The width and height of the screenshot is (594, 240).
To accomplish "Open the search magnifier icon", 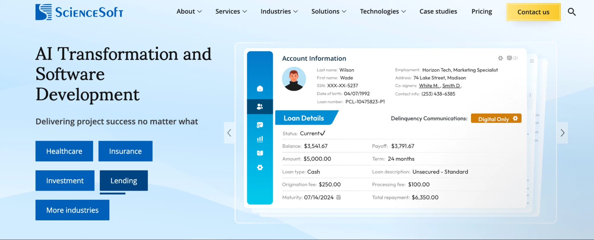I will tap(572, 12).
